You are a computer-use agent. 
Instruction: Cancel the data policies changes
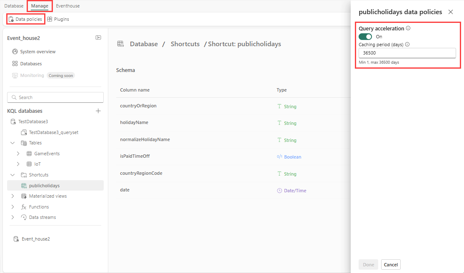(390, 264)
